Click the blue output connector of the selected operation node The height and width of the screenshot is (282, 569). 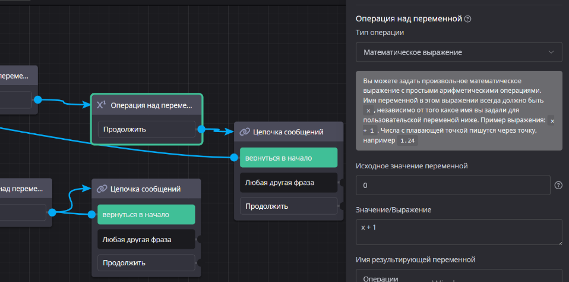201,129
